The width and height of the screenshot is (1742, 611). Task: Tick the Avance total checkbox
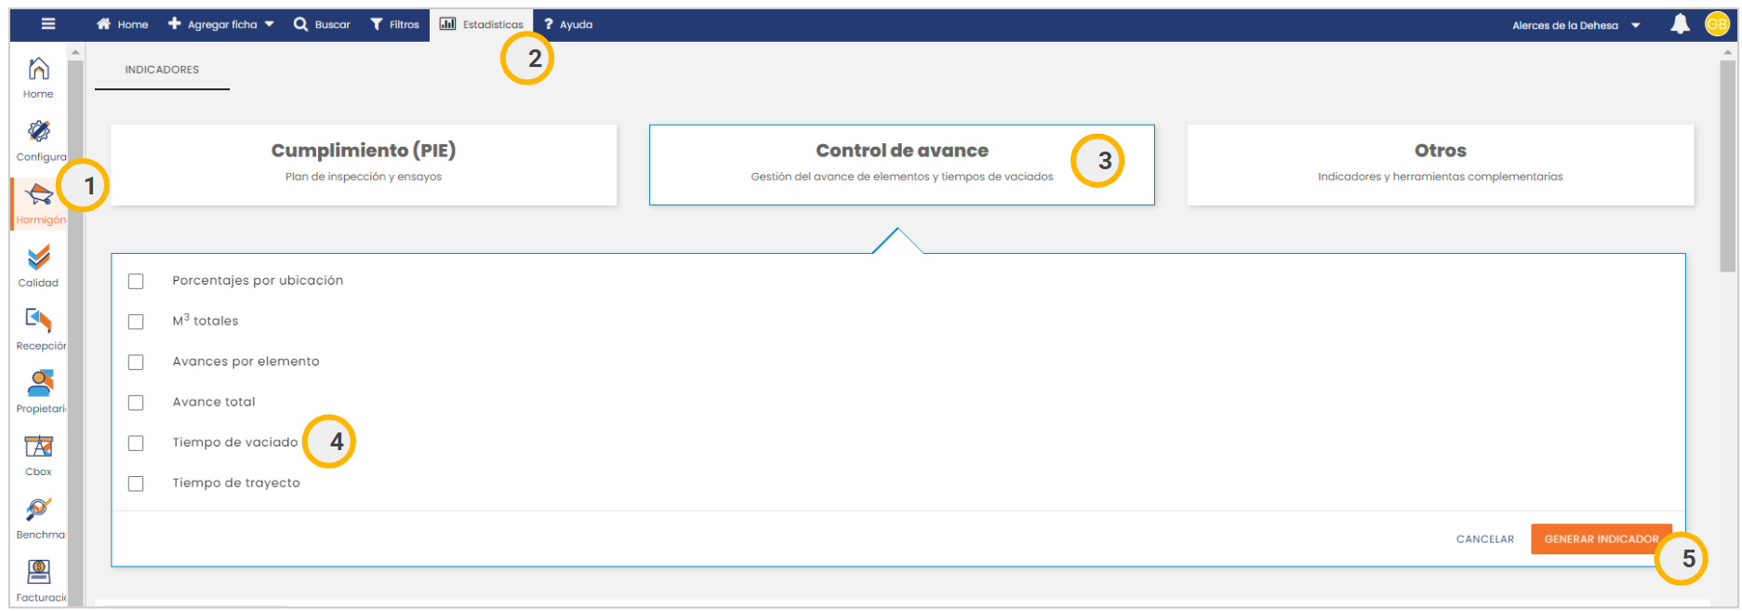136,403
